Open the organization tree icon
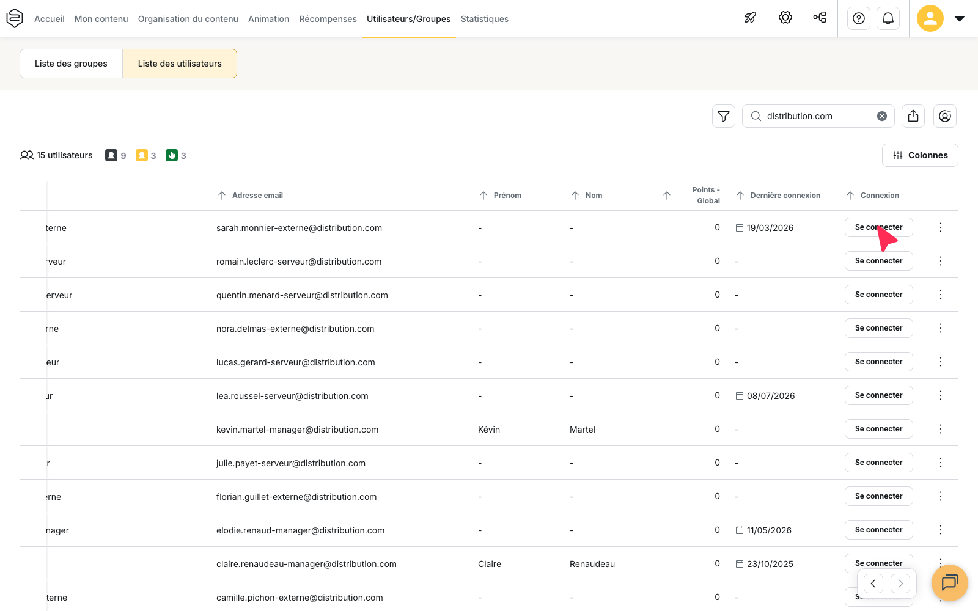978x611 pixels. pyautogui.click(x=820, y=18)
